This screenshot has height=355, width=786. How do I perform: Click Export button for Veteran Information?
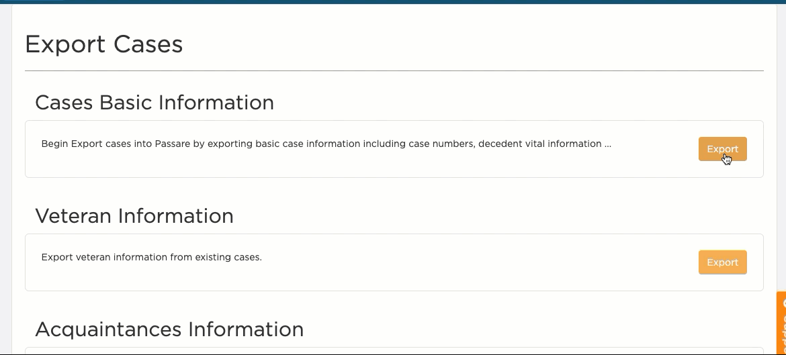click(x=722, y=262)
